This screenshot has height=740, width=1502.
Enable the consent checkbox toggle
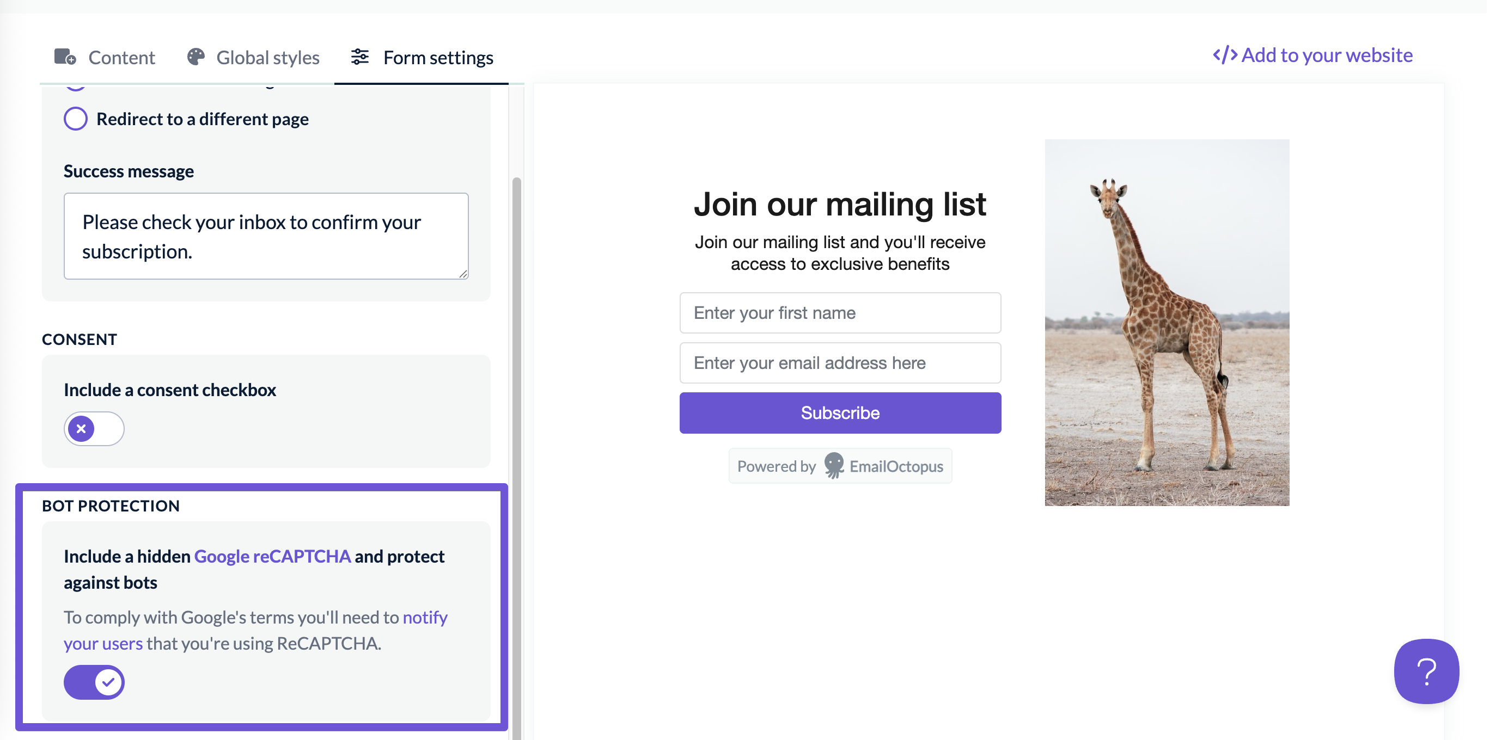point(94,429)
